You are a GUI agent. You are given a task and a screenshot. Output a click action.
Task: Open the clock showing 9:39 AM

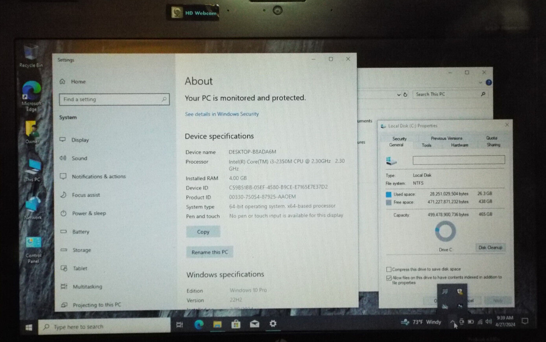click(x=505, y=321)
